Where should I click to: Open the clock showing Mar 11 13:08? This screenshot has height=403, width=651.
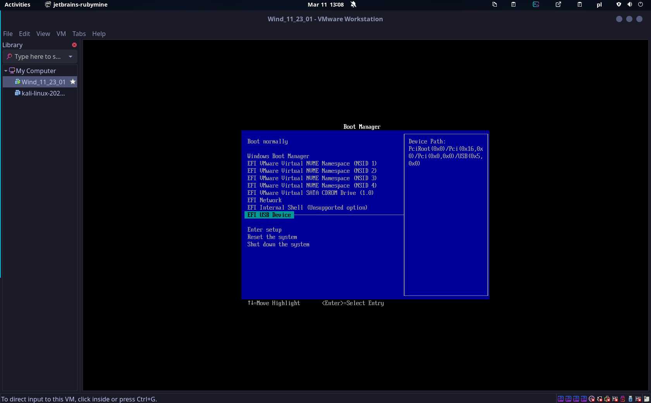pos(325,5)
